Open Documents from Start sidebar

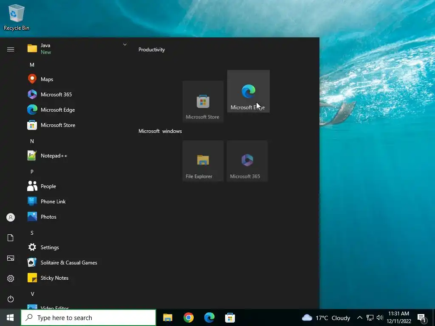(11, 238)
